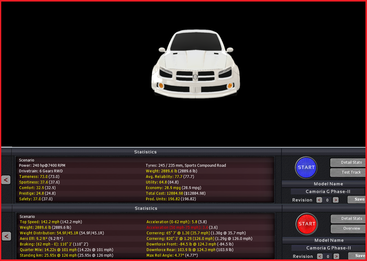
Task: Select the Power: 240 hp@7400 RPM text
Action: [42, 166]
